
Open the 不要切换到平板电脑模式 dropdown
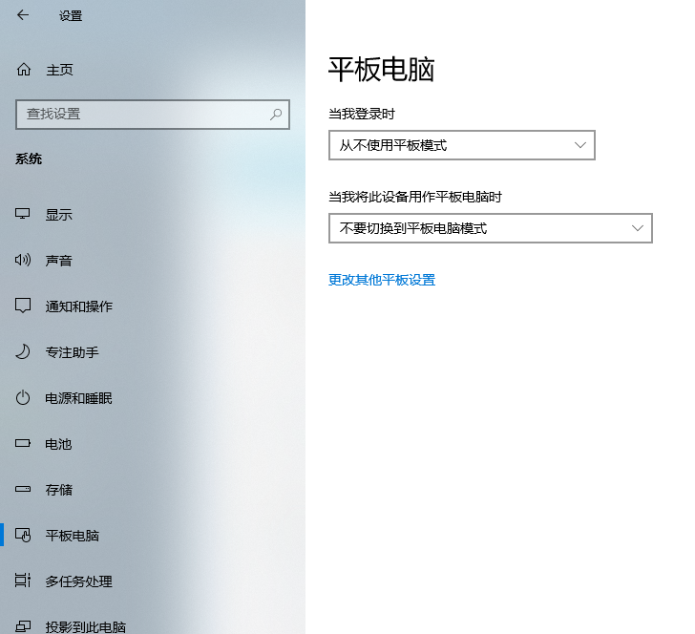pyautogui.click(x=491, y=228)
